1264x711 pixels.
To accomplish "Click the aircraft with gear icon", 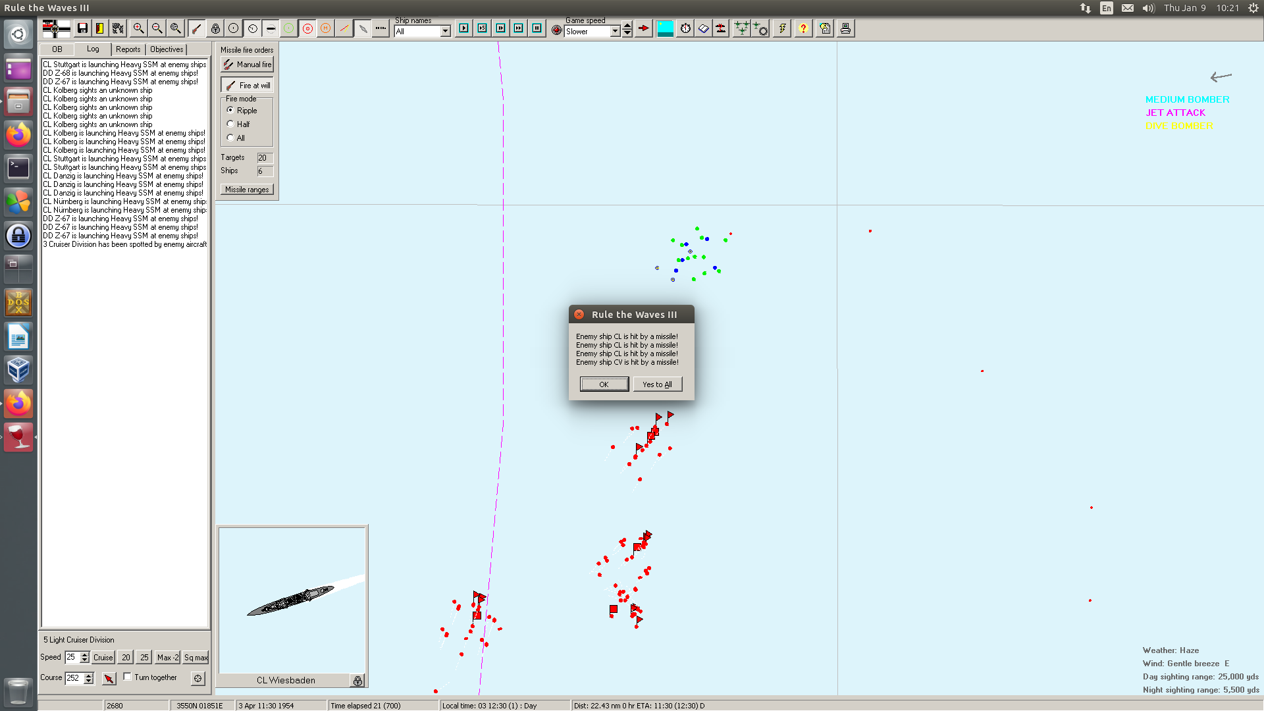I will (760, 28).
